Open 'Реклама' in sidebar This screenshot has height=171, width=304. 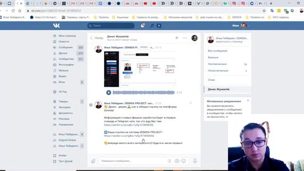click(64, 119)
